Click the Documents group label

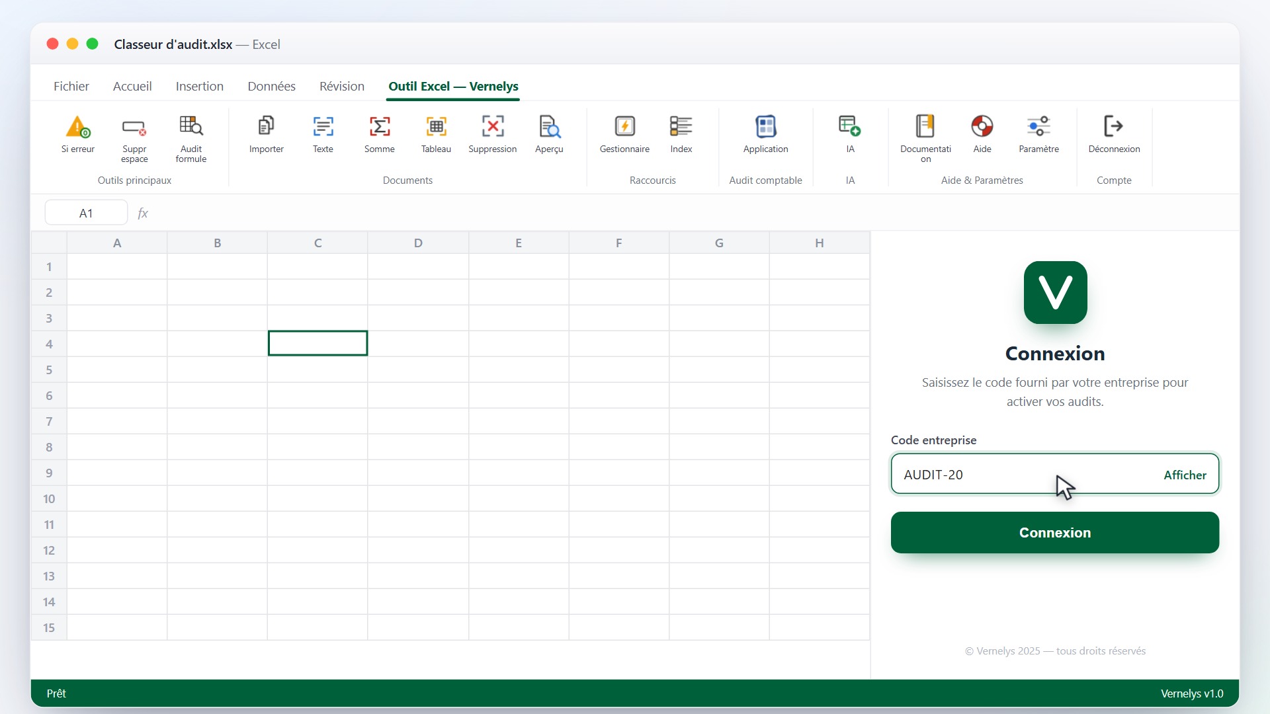(407, 180)
